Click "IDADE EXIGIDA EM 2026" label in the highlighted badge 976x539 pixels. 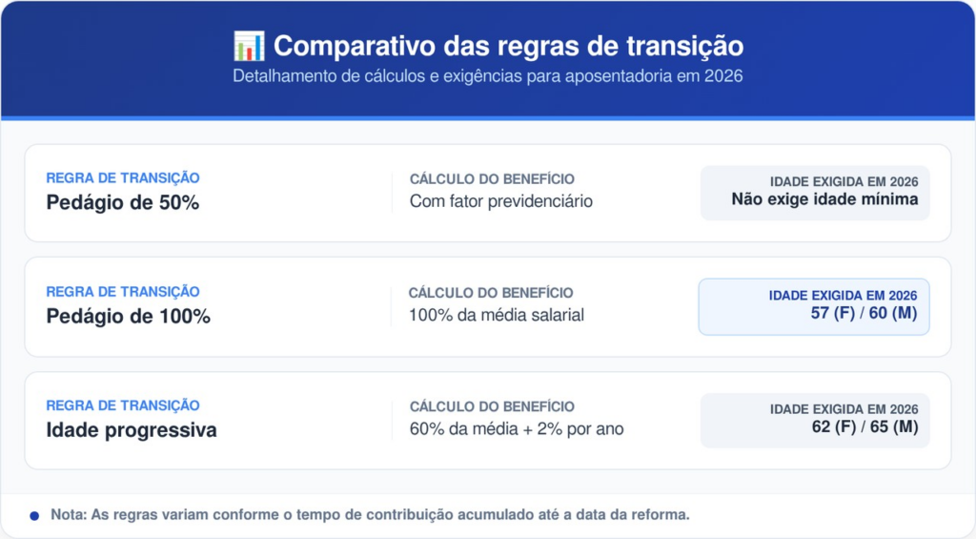click(x=843, y=296)
